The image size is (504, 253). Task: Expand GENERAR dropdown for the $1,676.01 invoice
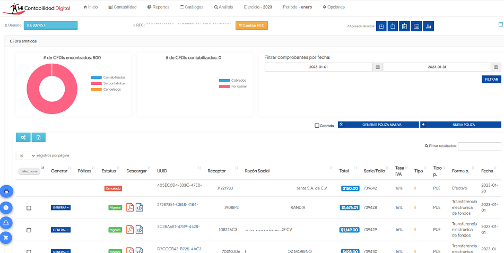coord(60,207)
